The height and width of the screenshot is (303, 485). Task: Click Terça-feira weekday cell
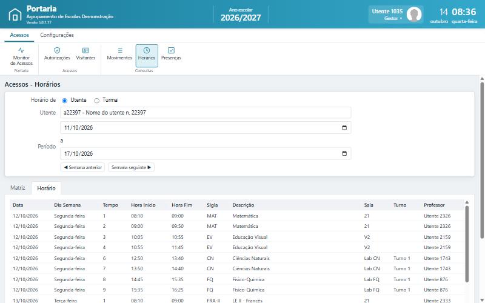pyautogui.click(x=65, y=301)
